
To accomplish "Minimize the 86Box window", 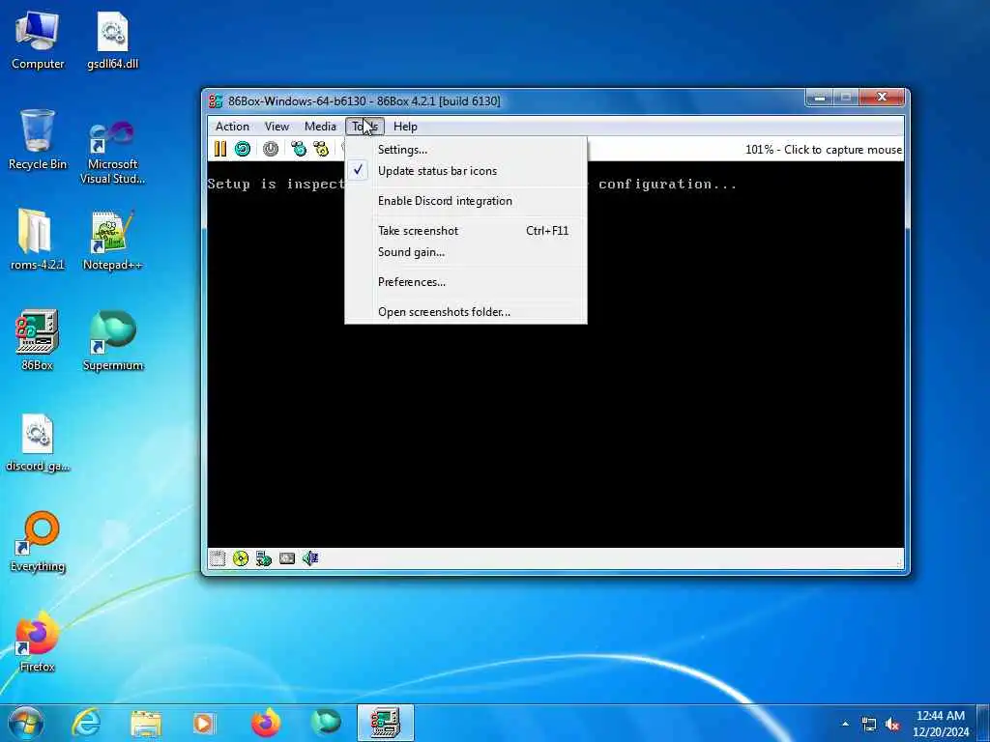I will click(820, 98).
